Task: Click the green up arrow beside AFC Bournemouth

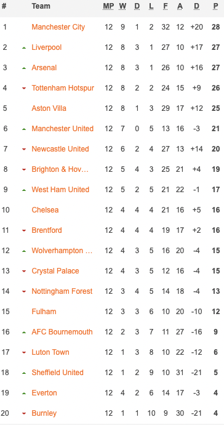Action: [24, 333]
